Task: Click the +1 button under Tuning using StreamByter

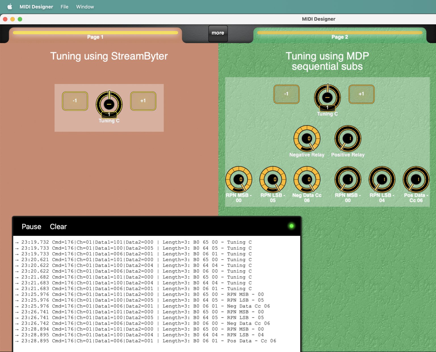Action: pyautogui.click(x=143, y=101)
